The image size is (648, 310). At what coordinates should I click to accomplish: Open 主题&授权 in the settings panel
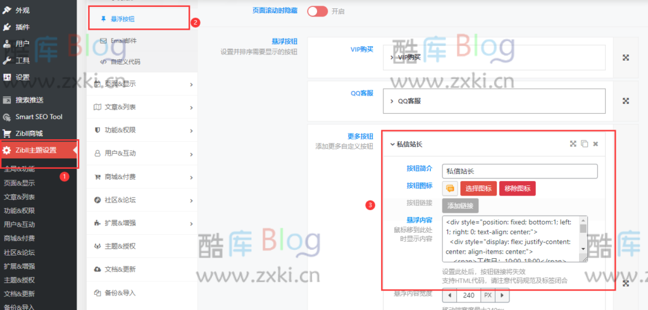[x=142, y=246]
